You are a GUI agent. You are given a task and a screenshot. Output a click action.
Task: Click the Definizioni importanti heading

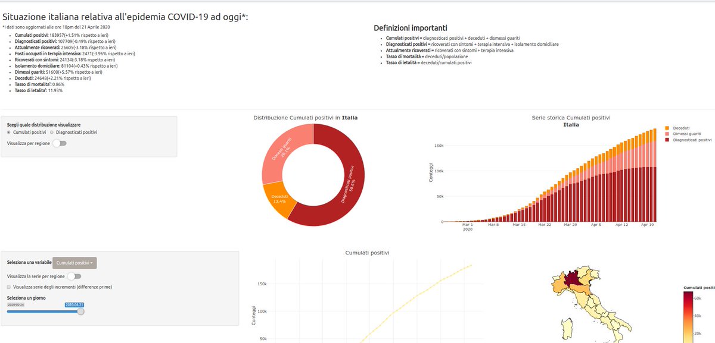tap(411, 28)
